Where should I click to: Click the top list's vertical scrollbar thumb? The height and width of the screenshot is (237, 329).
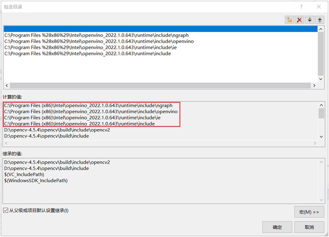coord(321,54)
